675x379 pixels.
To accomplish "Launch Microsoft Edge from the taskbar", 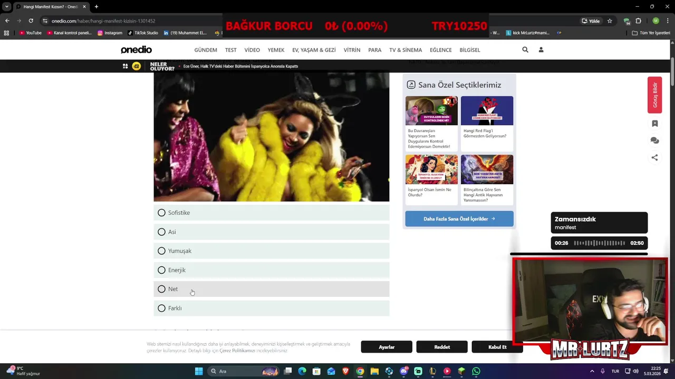I will click(x=302, y=371).
